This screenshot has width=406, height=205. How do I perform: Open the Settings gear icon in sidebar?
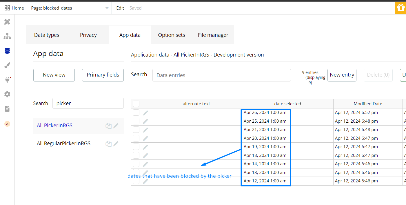7,94
